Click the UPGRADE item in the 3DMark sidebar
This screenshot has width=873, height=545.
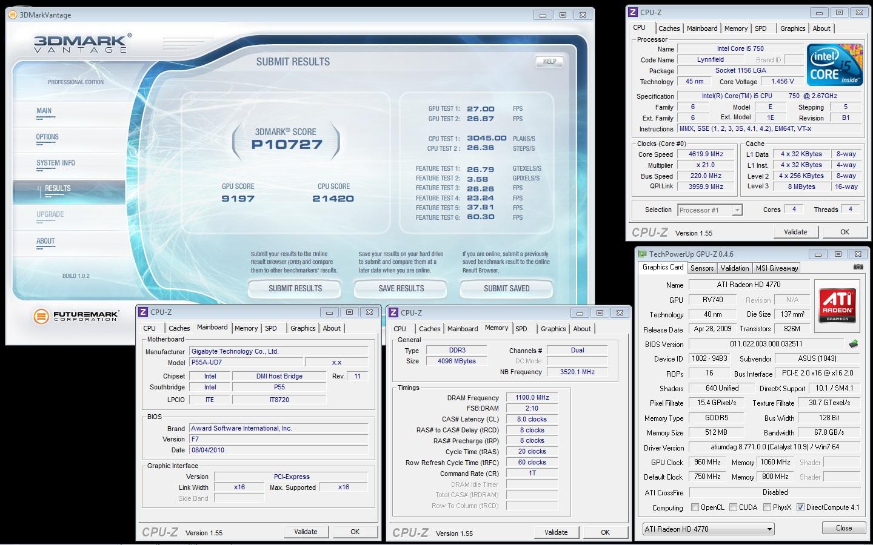coord(50,214)
